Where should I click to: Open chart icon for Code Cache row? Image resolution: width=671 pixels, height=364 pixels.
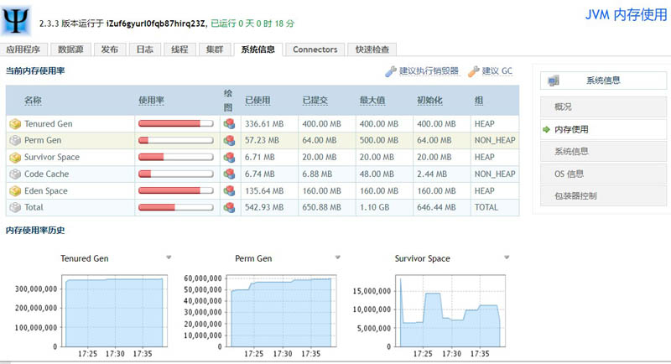[229, 174]
